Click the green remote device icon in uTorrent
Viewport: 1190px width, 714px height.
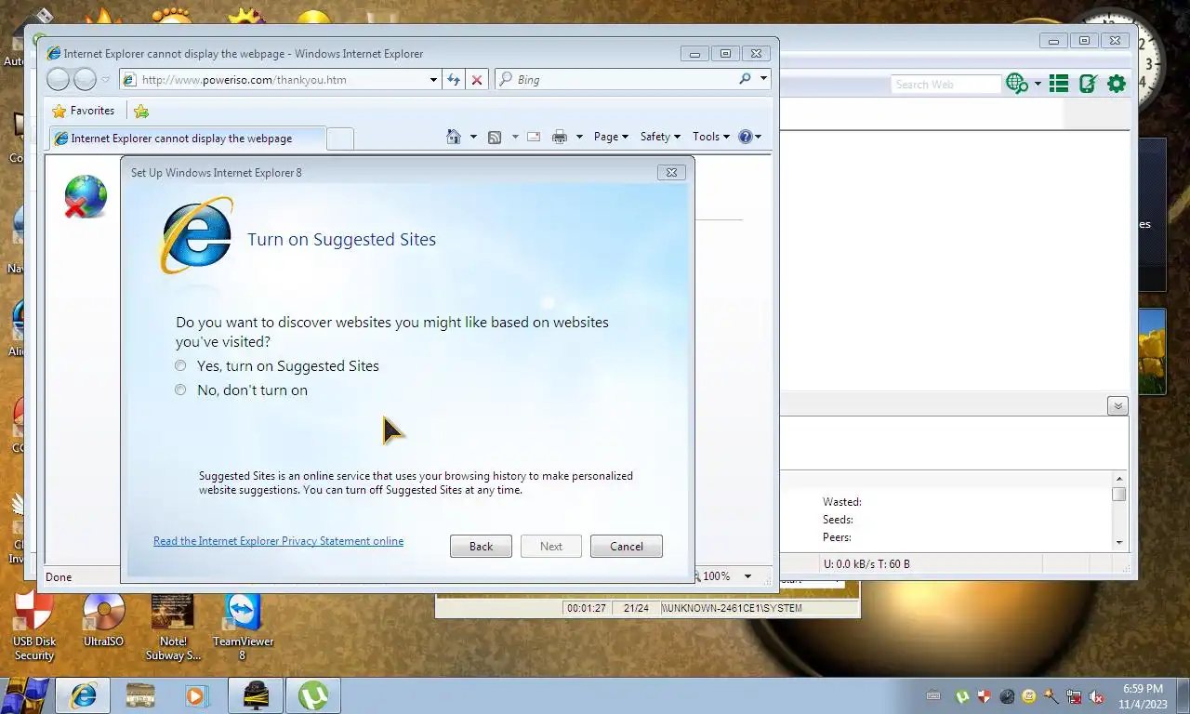tap(1088, 84)
